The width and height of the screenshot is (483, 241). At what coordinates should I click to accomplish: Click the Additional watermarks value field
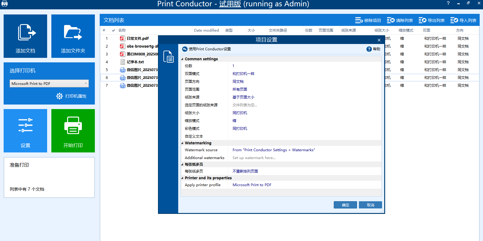(305, 158)
